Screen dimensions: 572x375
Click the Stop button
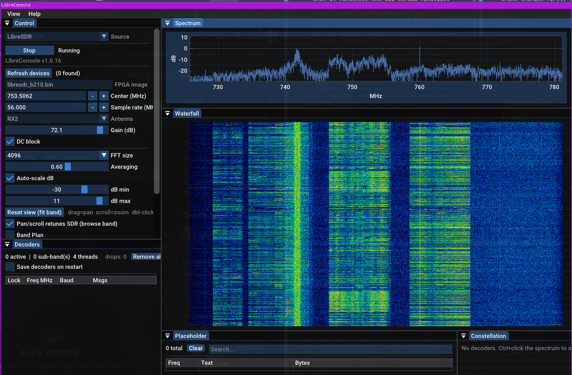pos(29,50)
